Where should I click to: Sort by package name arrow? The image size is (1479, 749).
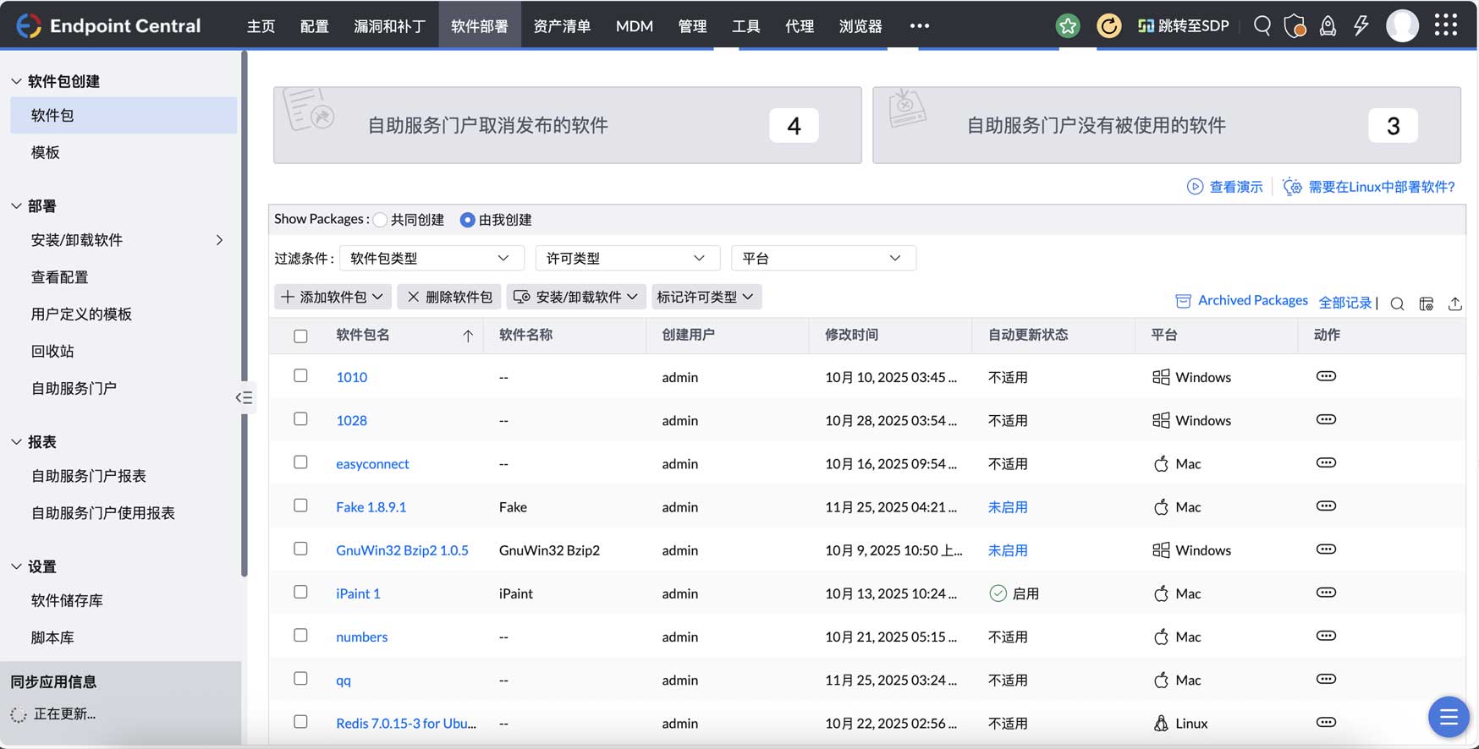pyautogui.click(x=468, y=336)
